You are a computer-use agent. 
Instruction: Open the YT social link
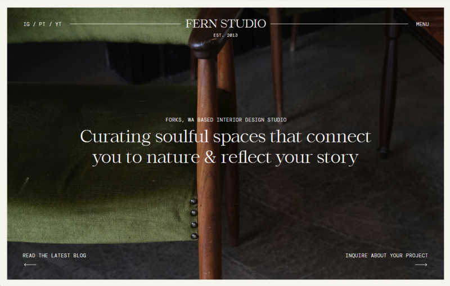[x=58, y=24]
